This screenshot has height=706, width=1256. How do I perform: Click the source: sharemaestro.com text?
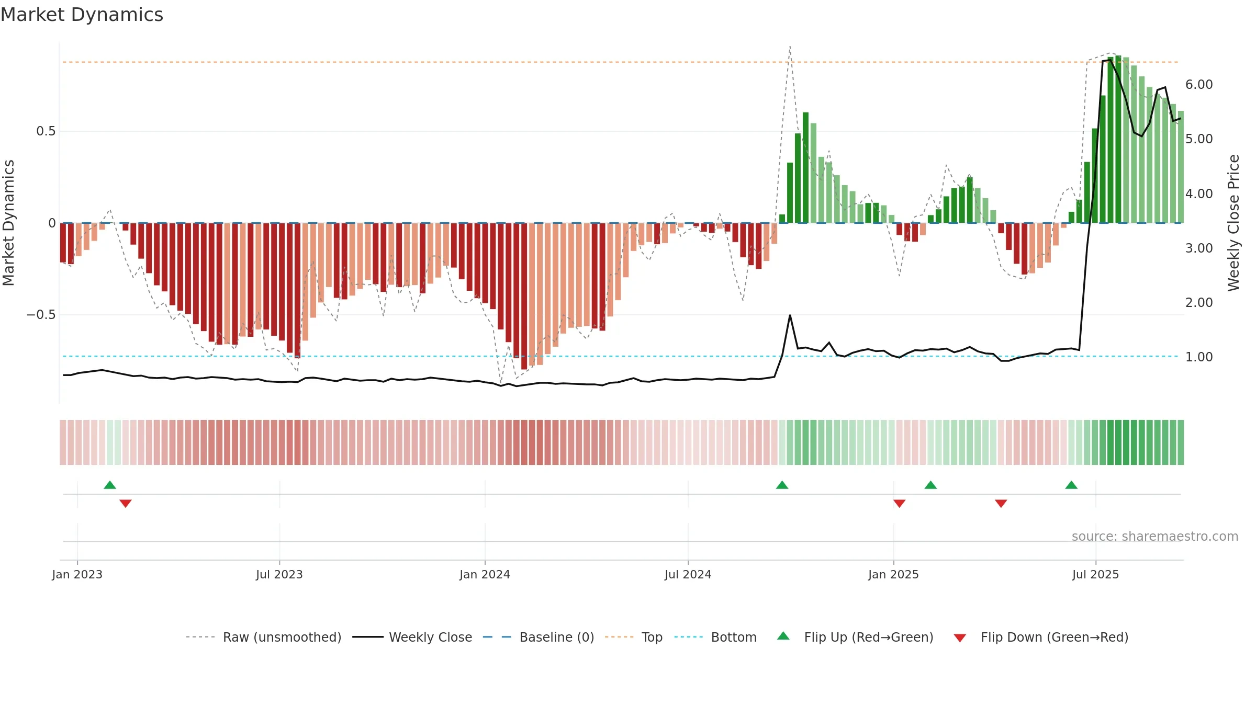[x=1155, y=536]
